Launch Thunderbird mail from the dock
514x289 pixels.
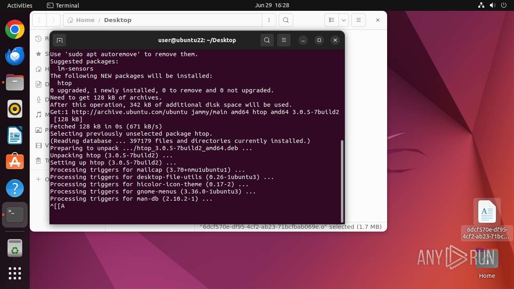[x=15, y=56]
